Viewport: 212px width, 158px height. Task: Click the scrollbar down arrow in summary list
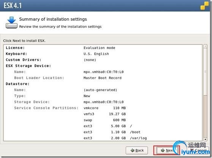coord(205,139)
